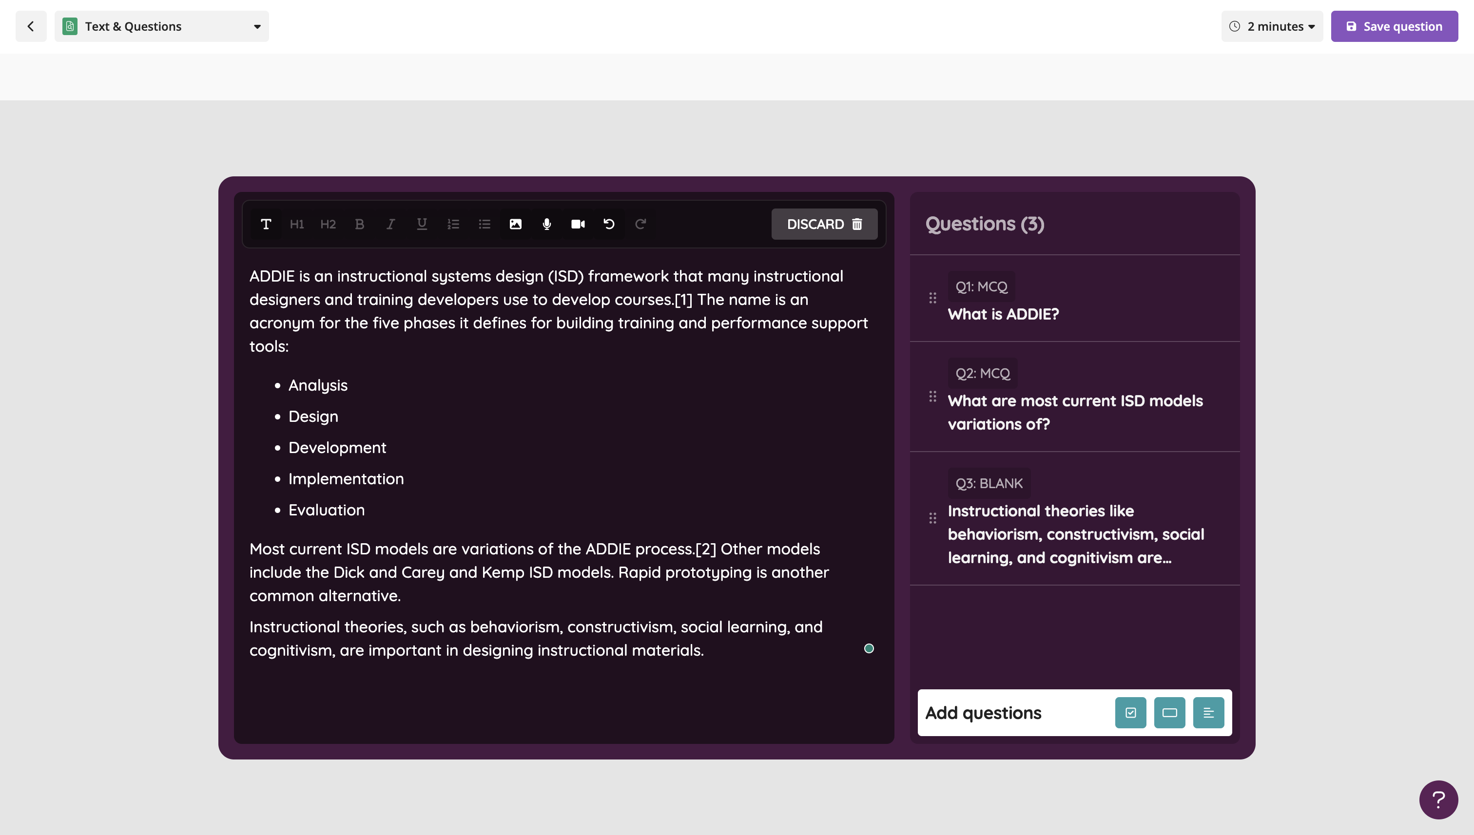Apply numbered list formatting
This screenshot has height=835, width=1474.
(453, 224)
